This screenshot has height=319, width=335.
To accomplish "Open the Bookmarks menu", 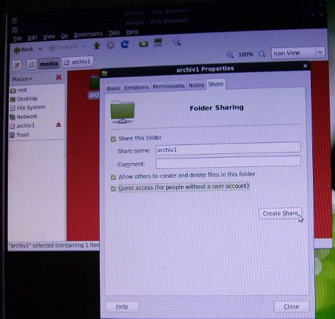I will [88, 34].
